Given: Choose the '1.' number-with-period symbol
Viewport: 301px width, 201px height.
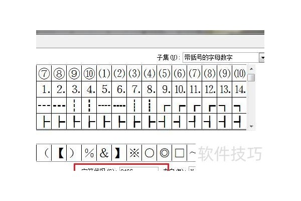Looking at the screenshot, I should (44, 89).
